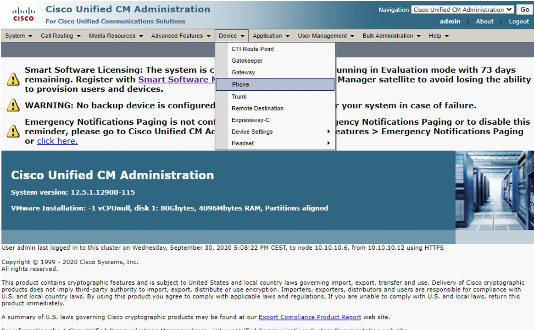Viewport: 534px width, 330px height.
Task: Open the User Management menu
Action: coord(326,36)
